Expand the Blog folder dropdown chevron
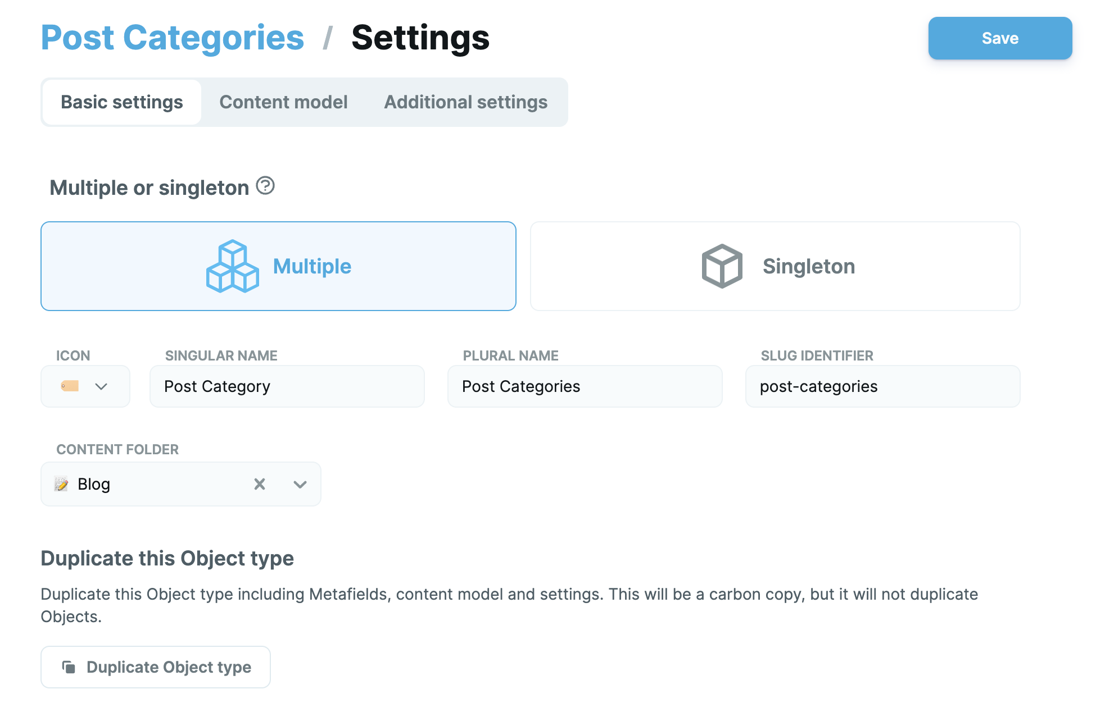Screen dimensions: 1114x712 (x=301, y=484)
